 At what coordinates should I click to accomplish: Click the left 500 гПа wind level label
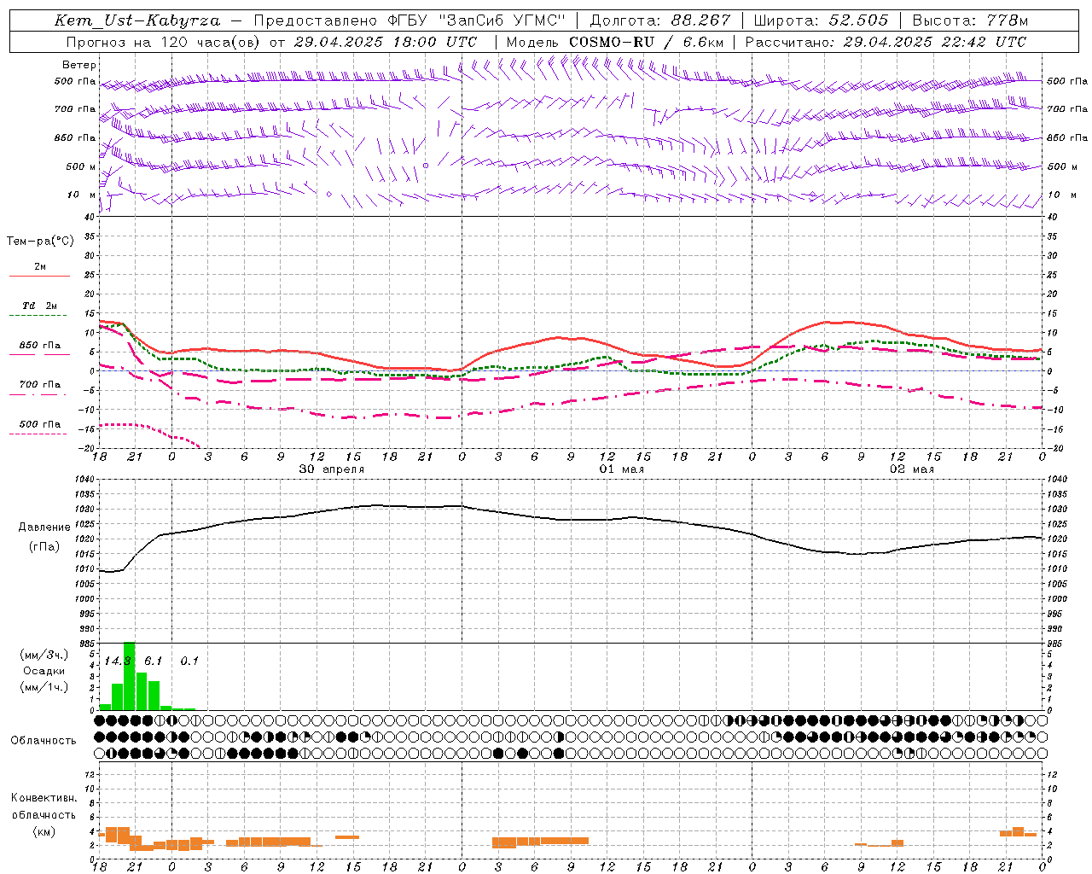click(75, 82)
